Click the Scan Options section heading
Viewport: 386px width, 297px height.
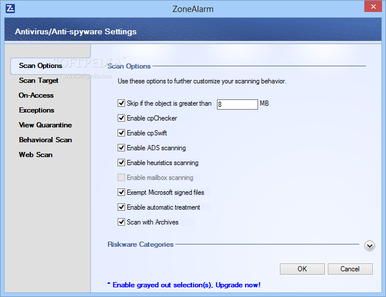click(x=129, y=66)
